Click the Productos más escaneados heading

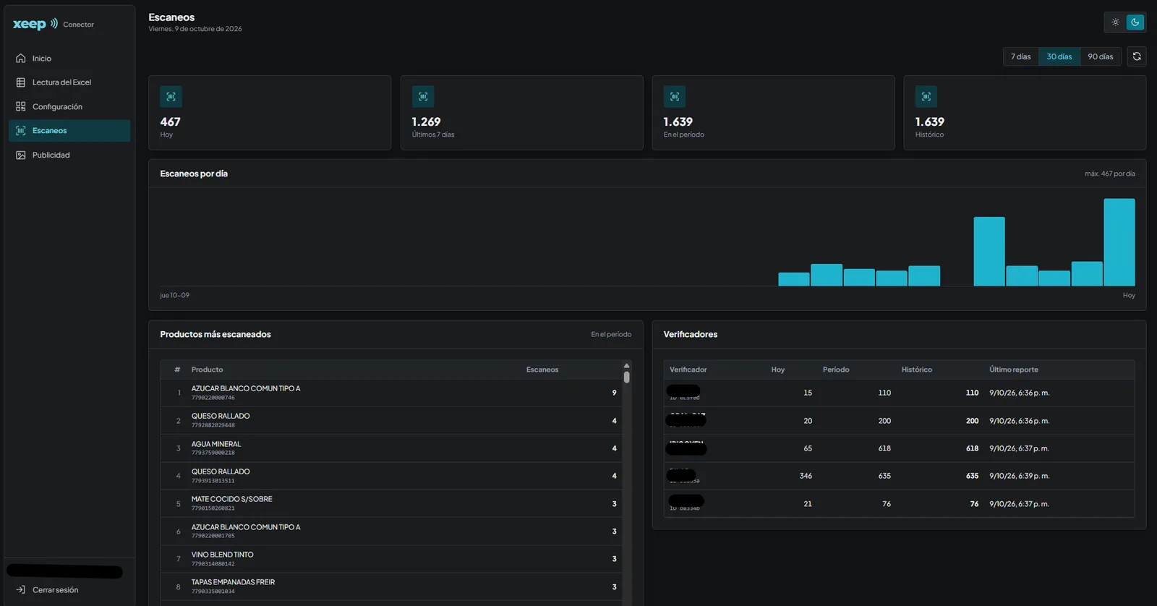pyautogui.click(x=215, y=334)
